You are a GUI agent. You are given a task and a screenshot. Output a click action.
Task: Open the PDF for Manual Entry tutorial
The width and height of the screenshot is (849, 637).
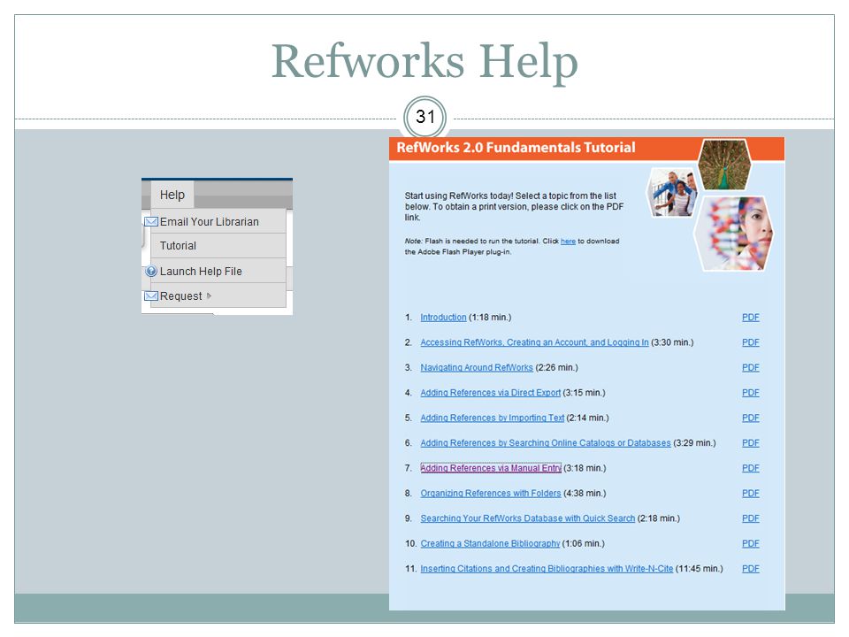[x=751, y=468]
